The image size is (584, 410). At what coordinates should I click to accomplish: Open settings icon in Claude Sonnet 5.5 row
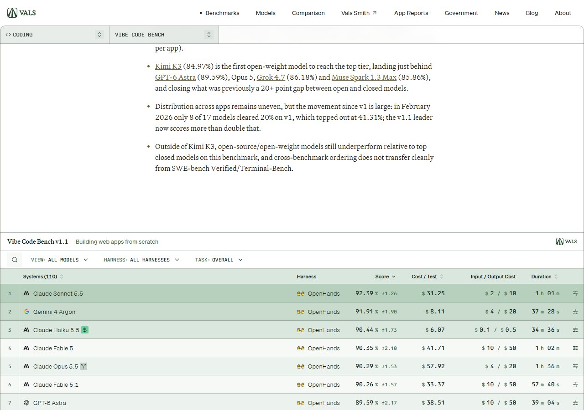tap(575, 293)
